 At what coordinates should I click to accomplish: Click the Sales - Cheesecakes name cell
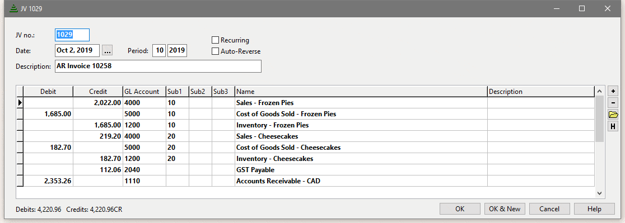click(x=361, y=136)
